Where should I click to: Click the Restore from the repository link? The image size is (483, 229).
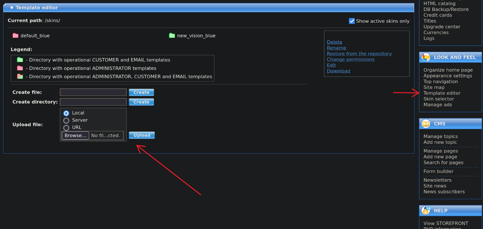359,54
